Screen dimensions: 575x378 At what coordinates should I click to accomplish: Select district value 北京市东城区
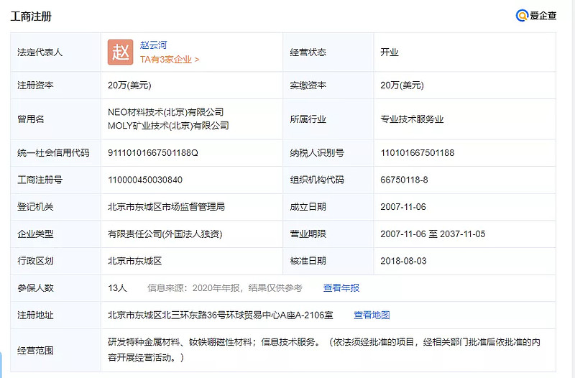pos(134,261)
